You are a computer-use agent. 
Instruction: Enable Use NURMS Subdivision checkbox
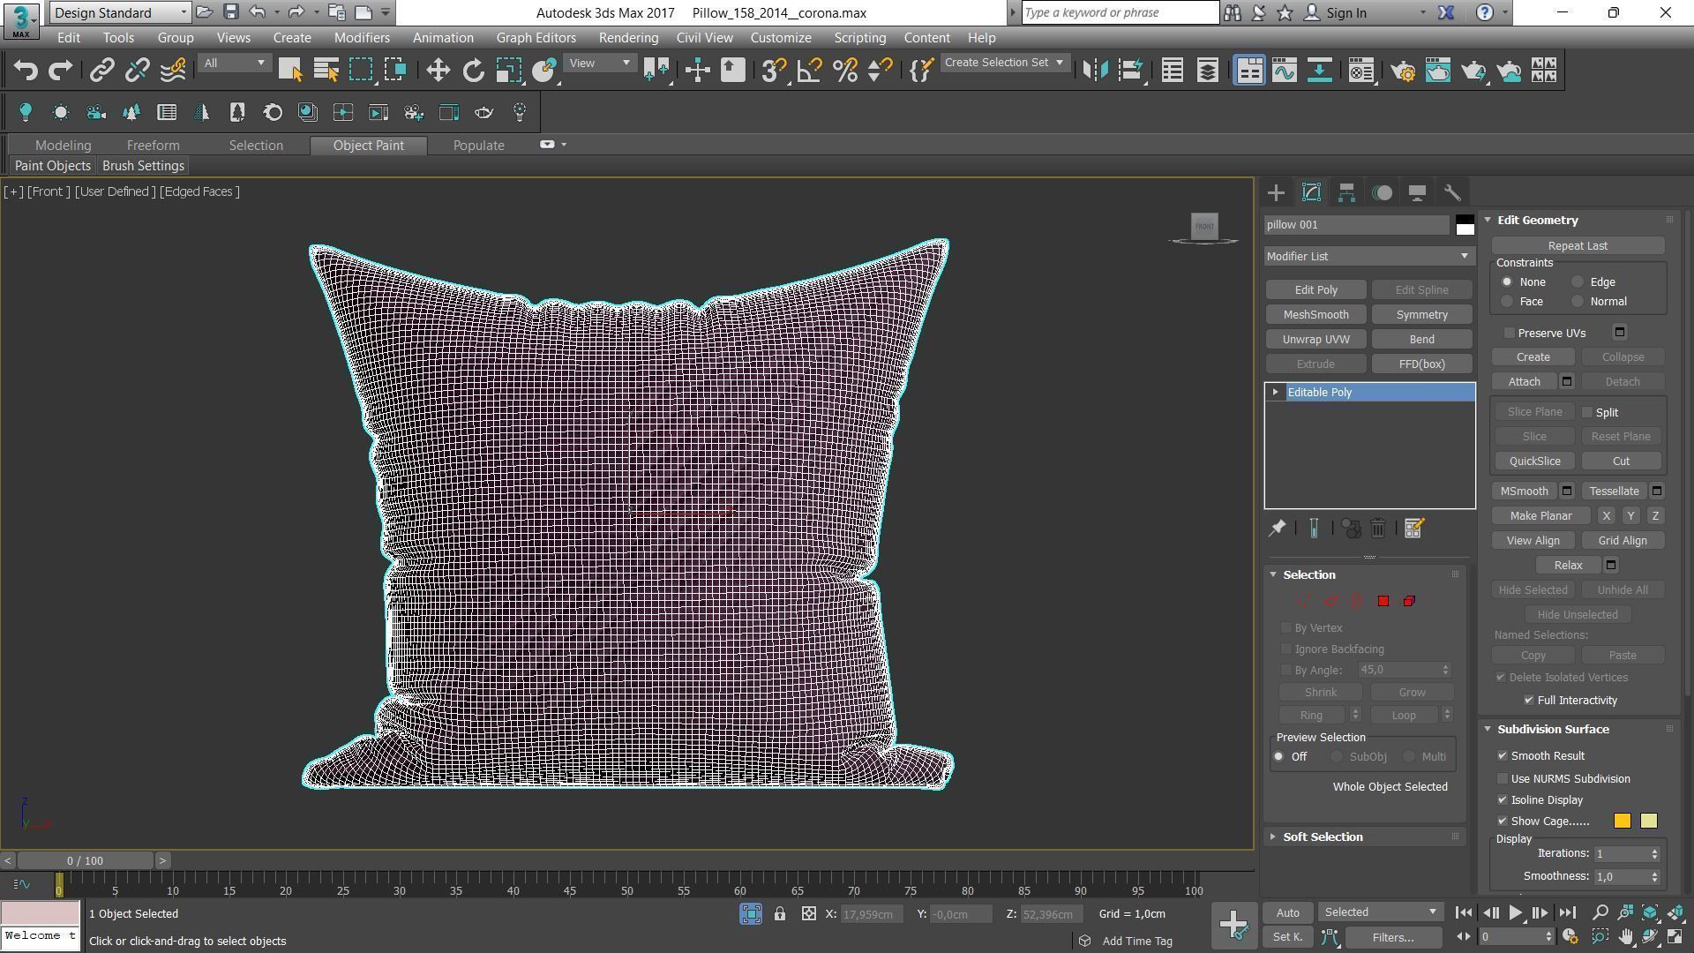point(1503,778)
